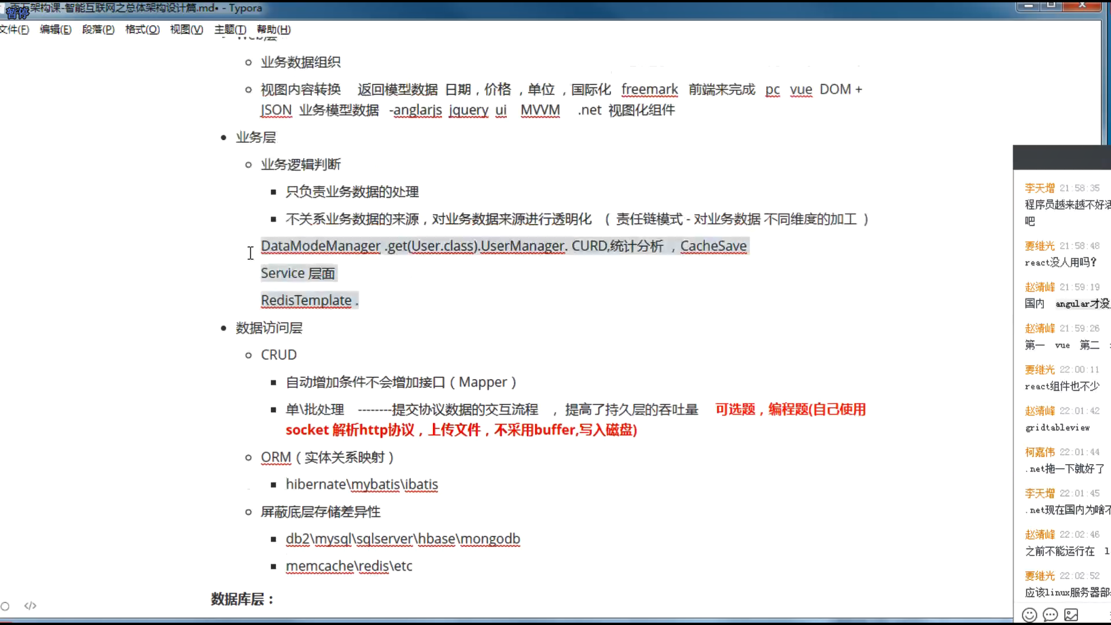Image resolution: width=1111 pixels, height=625 pixels.
Task: Open the emoji smiley picker
Action: coord(1029,615)
